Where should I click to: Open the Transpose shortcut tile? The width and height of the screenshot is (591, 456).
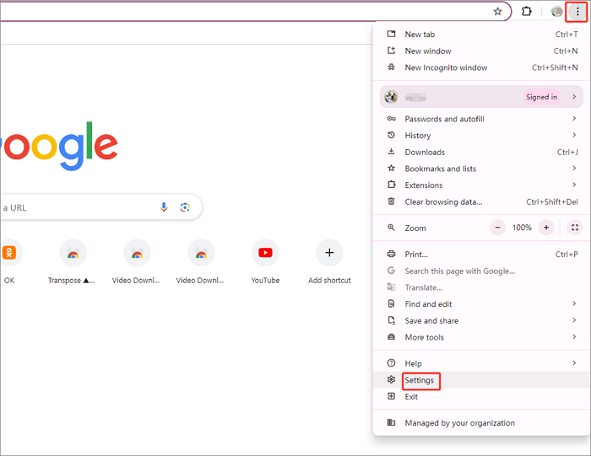click(73, 261)
